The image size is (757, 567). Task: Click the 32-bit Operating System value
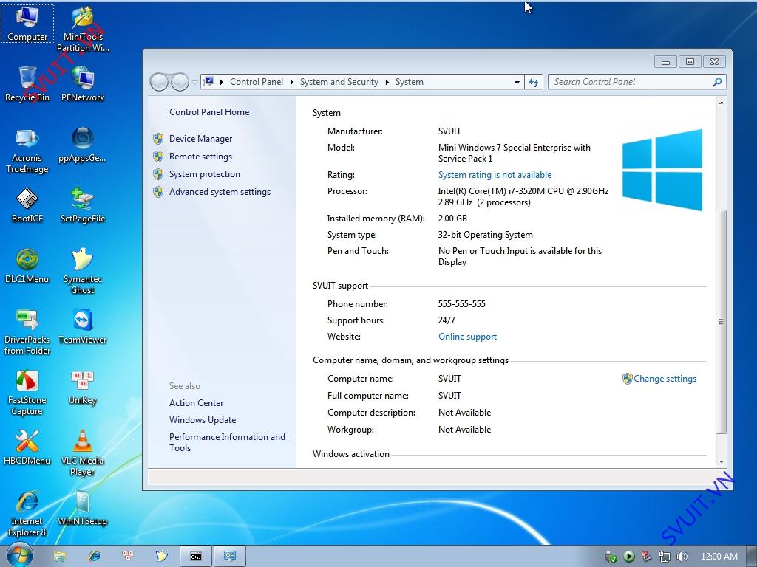pos(485,235)
